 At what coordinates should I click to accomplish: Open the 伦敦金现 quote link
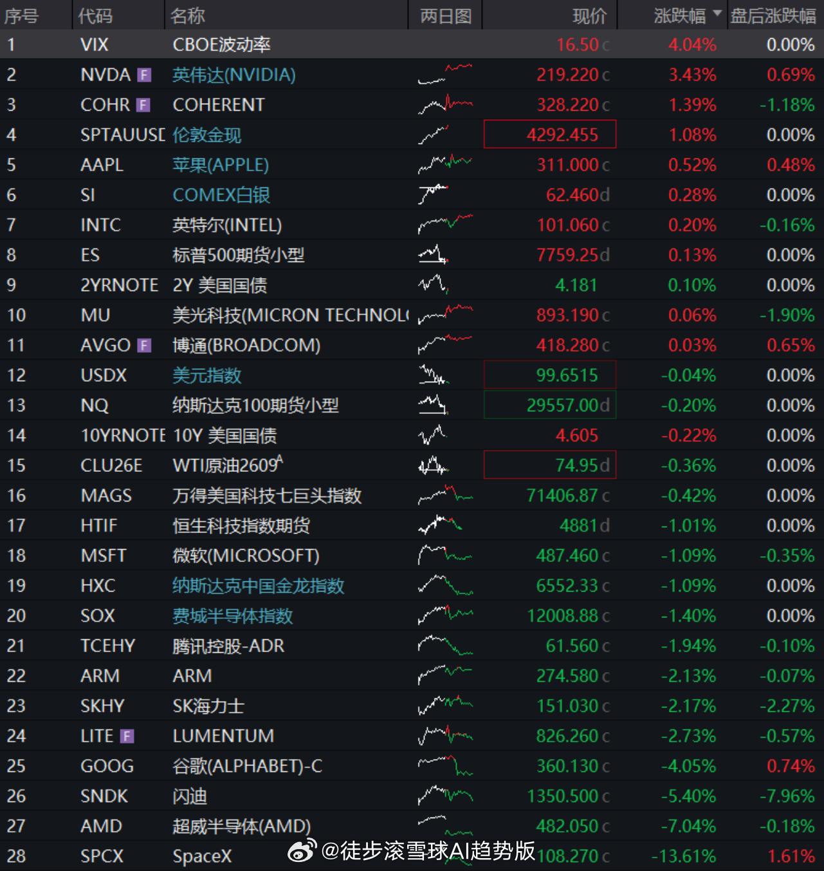coord(207,135)
